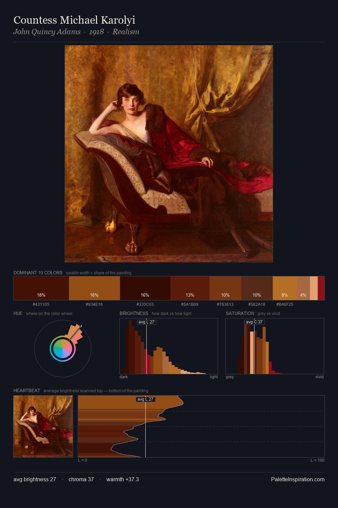Click the rainbow hue color wheel
This screenshot has width=338, height=508.
pyautogui.click(x=63, y=348)
